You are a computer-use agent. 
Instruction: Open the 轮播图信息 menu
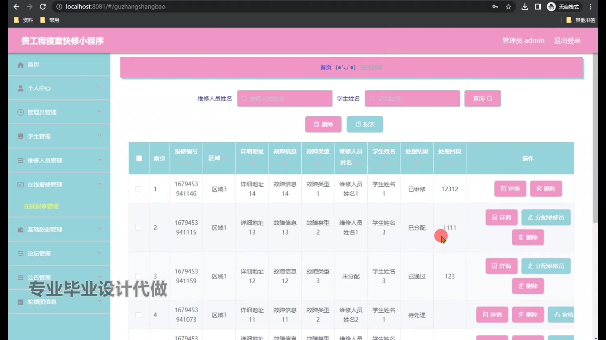(x=59, y=302)
